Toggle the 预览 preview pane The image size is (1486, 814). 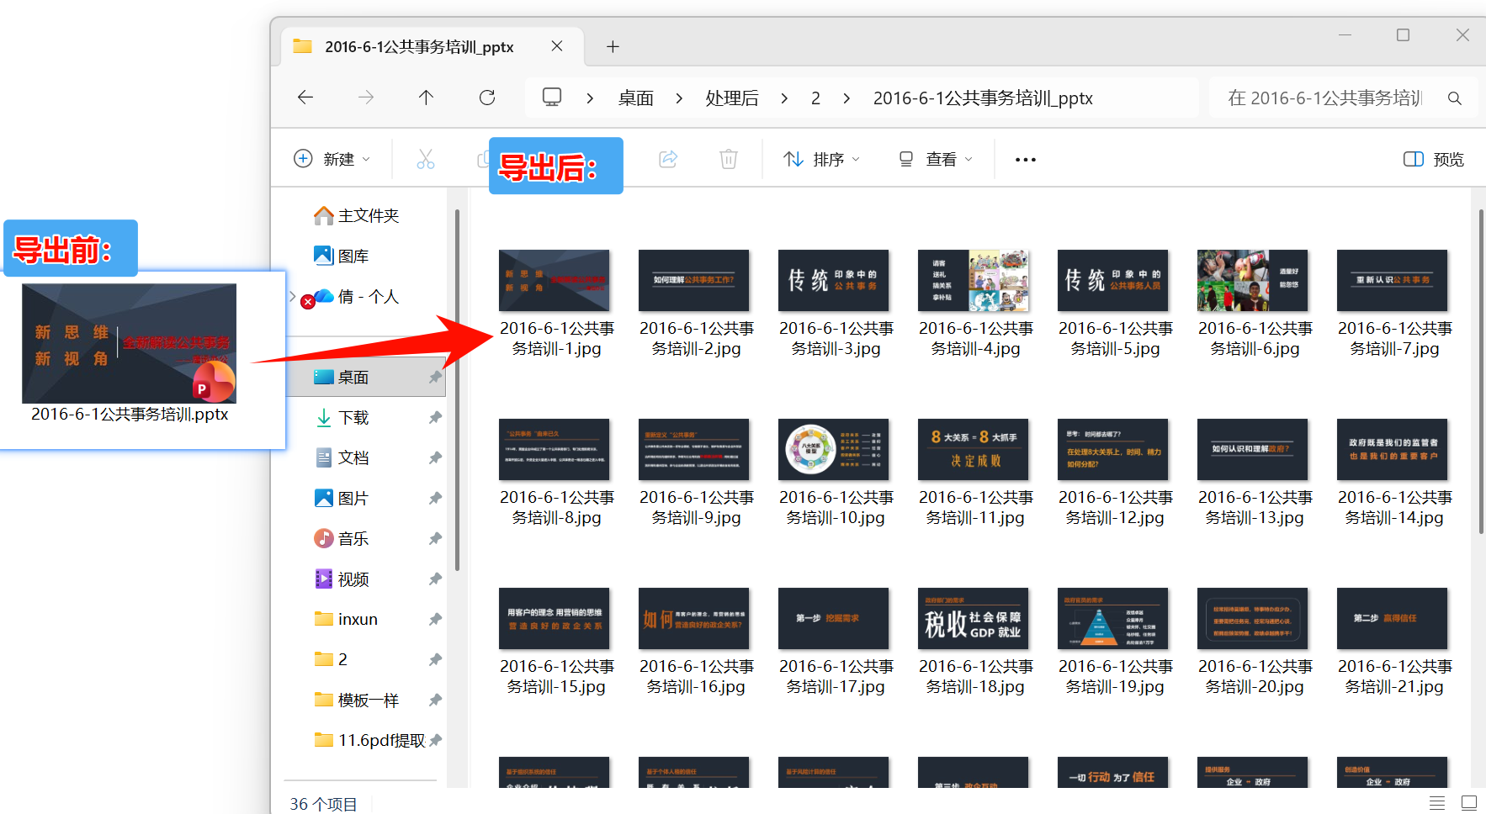1432,159
